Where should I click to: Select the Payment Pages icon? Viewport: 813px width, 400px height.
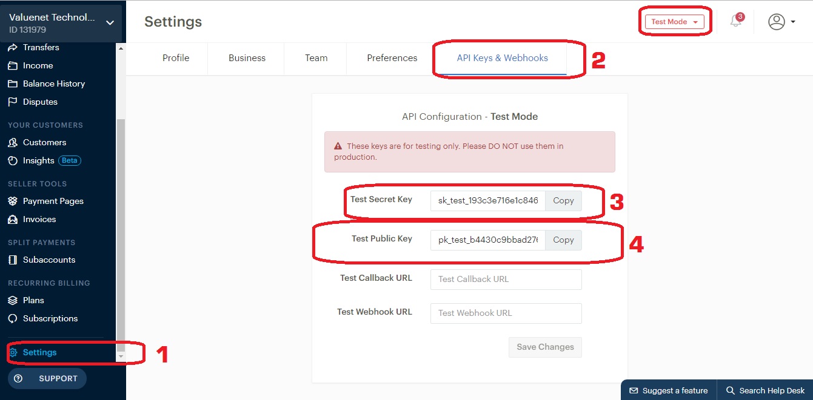coord(15,200)
